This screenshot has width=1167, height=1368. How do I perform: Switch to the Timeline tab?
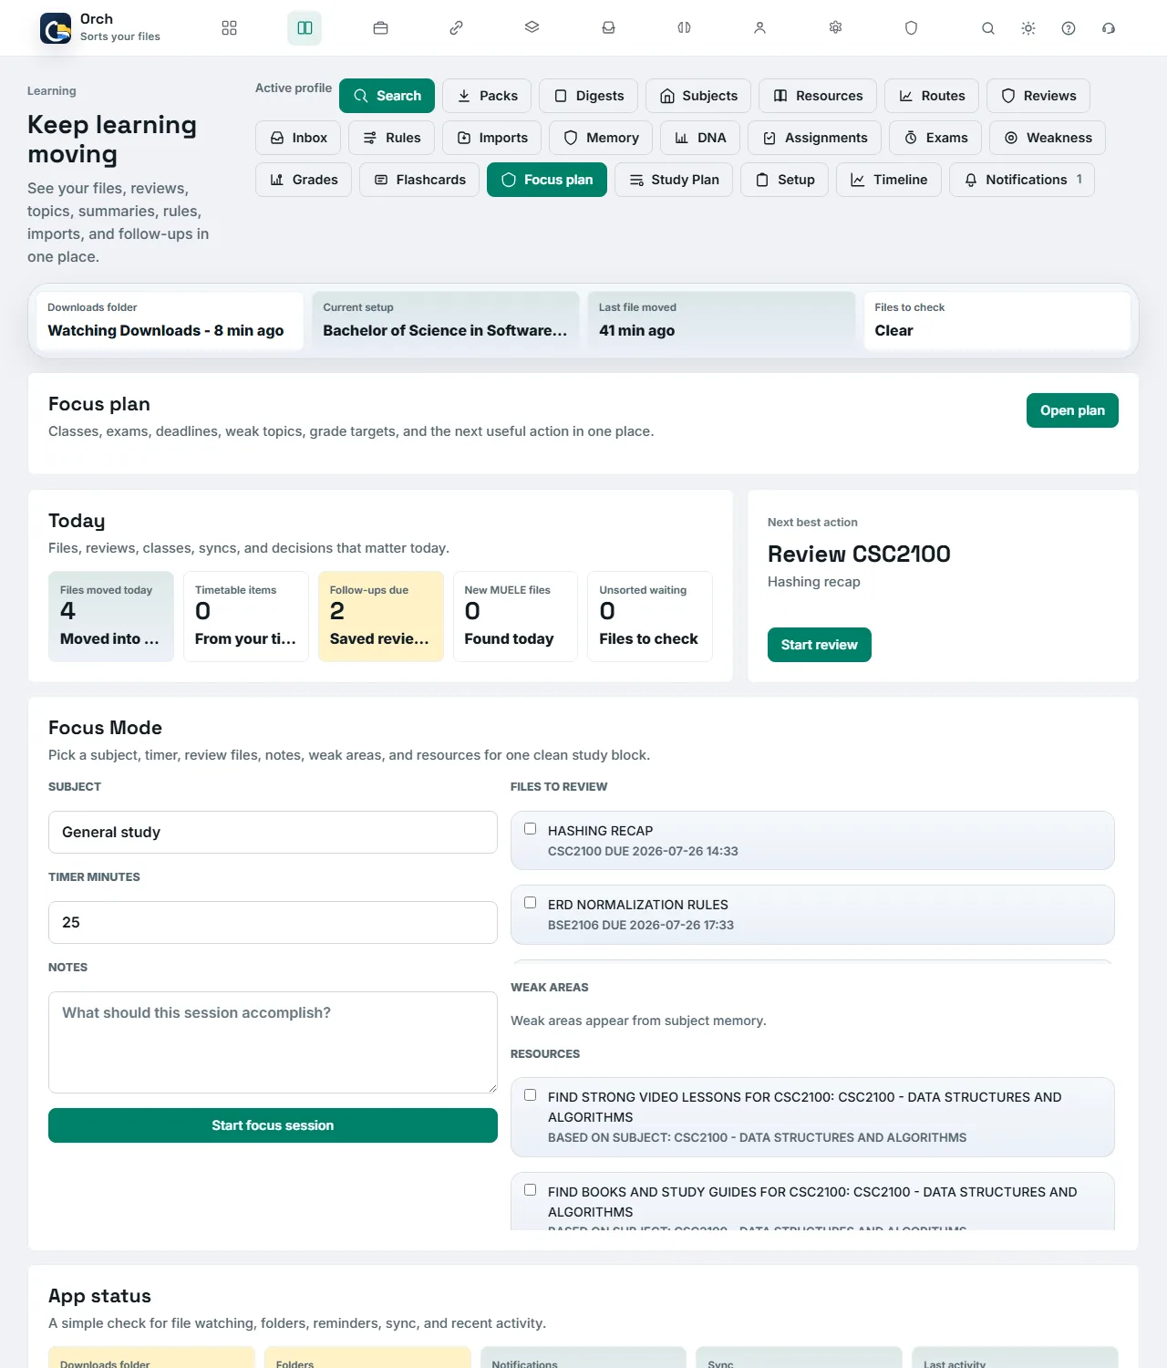tap(888, 180)
